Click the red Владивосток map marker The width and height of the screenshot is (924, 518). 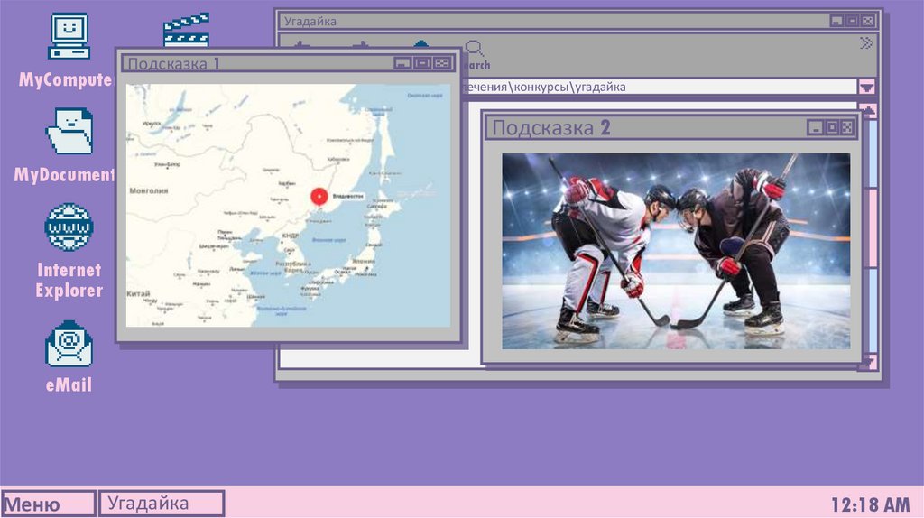[319, 198]
